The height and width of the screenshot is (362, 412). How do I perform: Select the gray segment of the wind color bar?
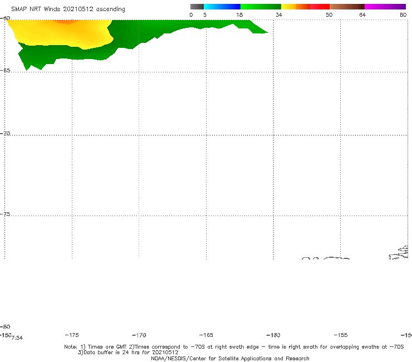tap(197, 7)
